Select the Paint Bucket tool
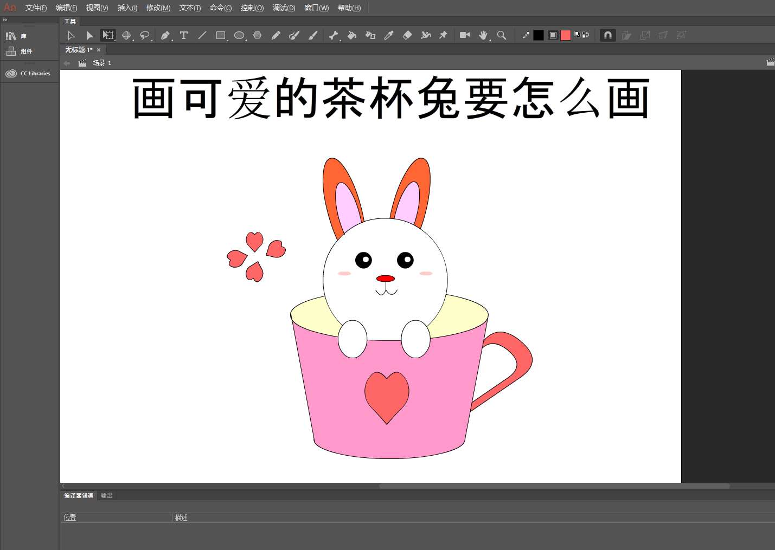The image size is (775, 550). pyautogui.click(x=352, y=35)
